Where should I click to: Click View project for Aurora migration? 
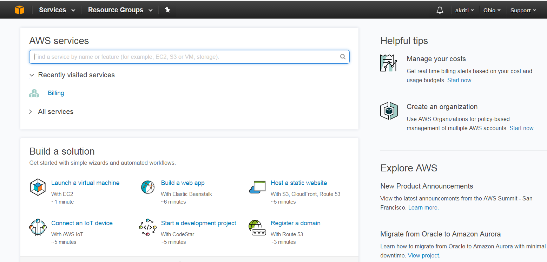[424, 255]
